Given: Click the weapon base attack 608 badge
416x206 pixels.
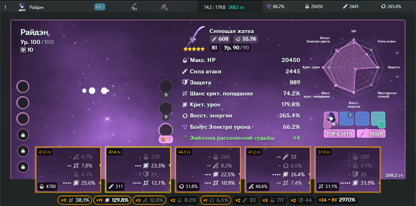Looking at the screenshot, I should click(220, 39).
